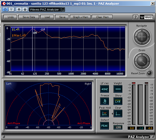156x140 pixels.
Task: Toggle the Peak Hold button
Action: click(x=105, y=114)
